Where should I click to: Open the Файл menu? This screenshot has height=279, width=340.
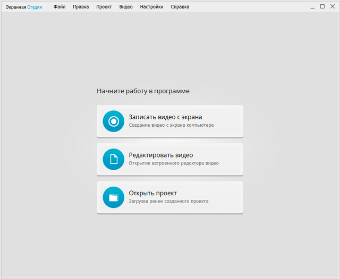tap(59, 7)
